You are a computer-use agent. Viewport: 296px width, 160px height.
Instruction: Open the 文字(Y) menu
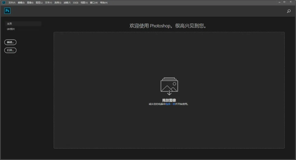pyautogui.click(x=49, y=3)
